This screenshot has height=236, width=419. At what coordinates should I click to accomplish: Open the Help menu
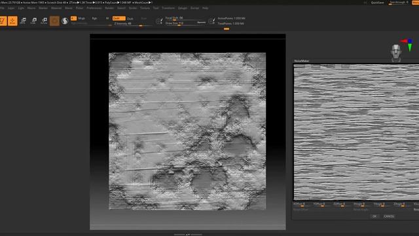205,9
